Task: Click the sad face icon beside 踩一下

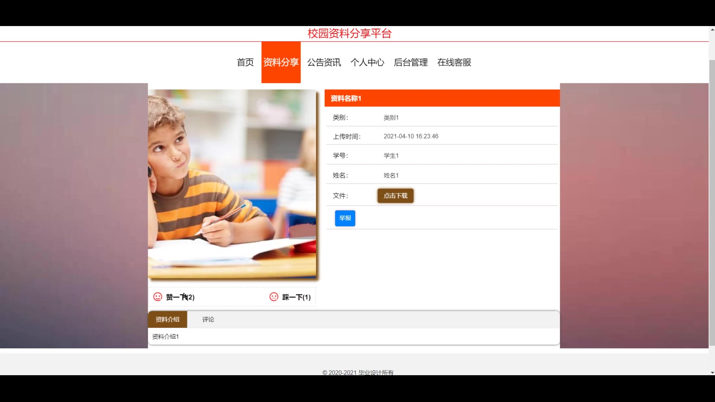Action: click(274, 297)
